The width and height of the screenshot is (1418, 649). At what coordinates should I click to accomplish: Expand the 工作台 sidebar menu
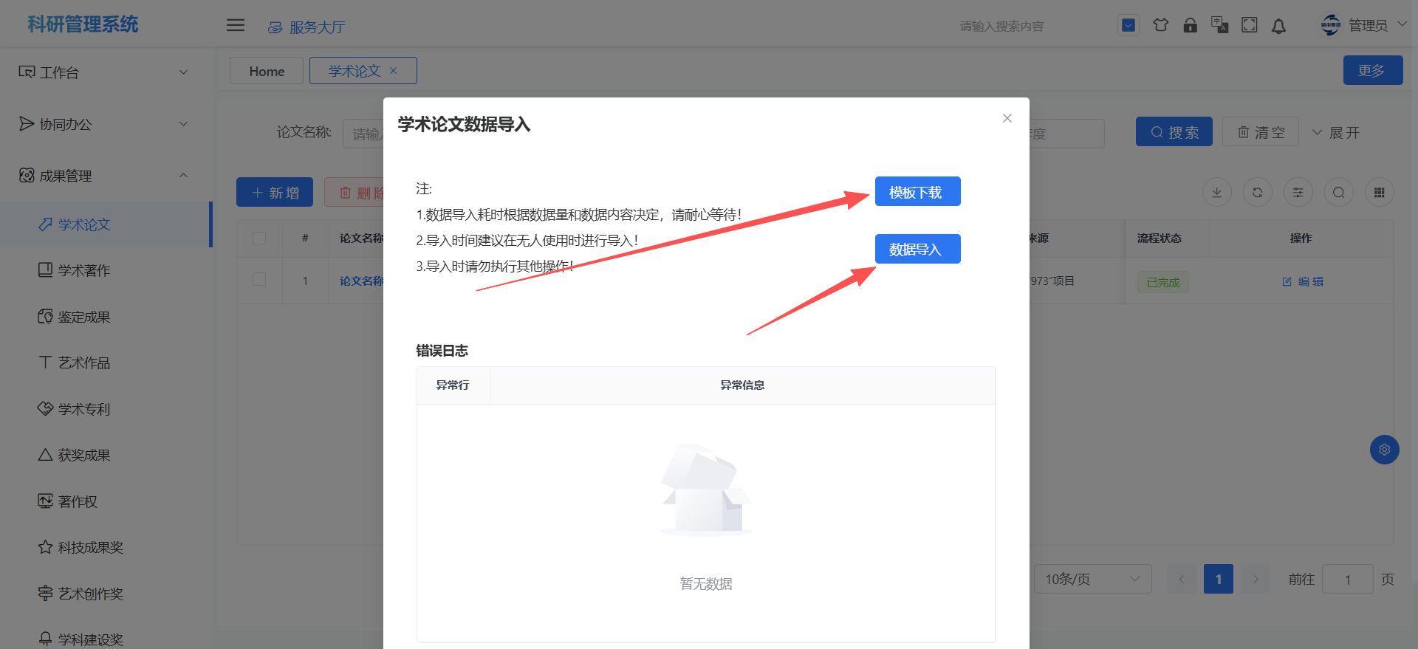[103, 72]
